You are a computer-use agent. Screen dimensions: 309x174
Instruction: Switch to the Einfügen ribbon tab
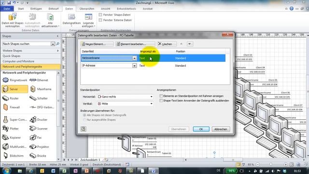tap(36, 9)
